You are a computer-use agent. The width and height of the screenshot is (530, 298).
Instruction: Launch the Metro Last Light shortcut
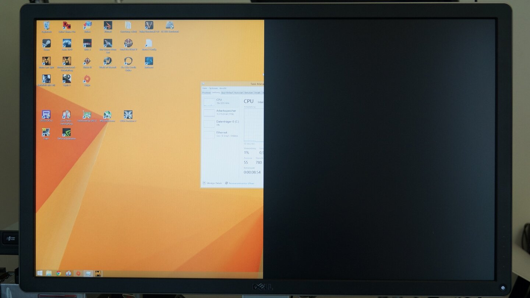pyautogui.click(x=46, y=62)
